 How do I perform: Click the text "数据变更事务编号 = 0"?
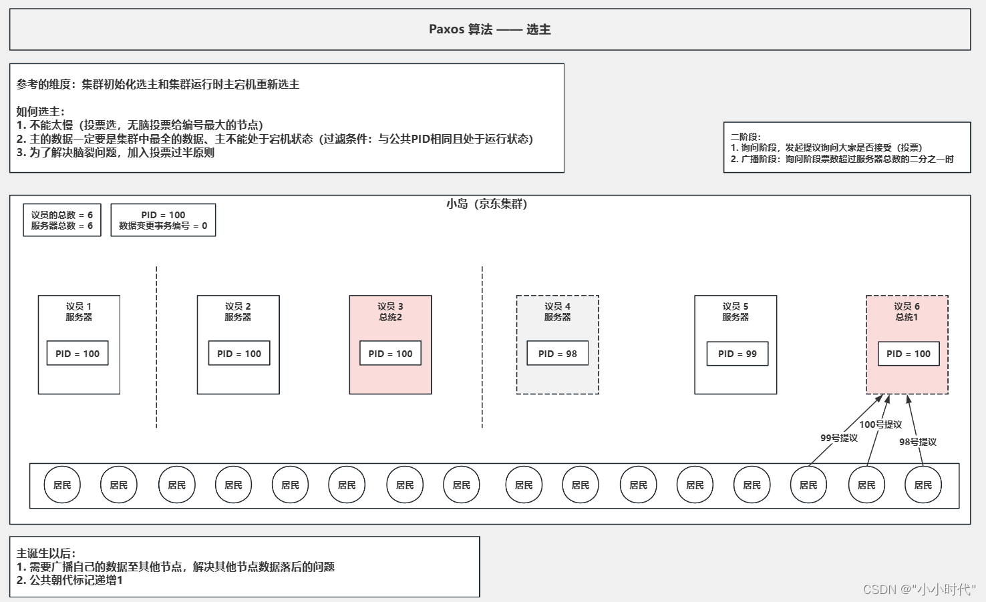[163, 226]
